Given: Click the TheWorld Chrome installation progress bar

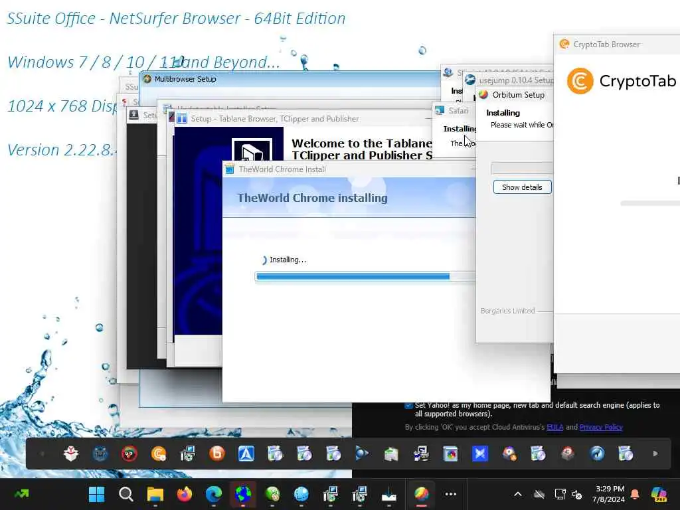Looking at the screenshot, I should 365,276.
